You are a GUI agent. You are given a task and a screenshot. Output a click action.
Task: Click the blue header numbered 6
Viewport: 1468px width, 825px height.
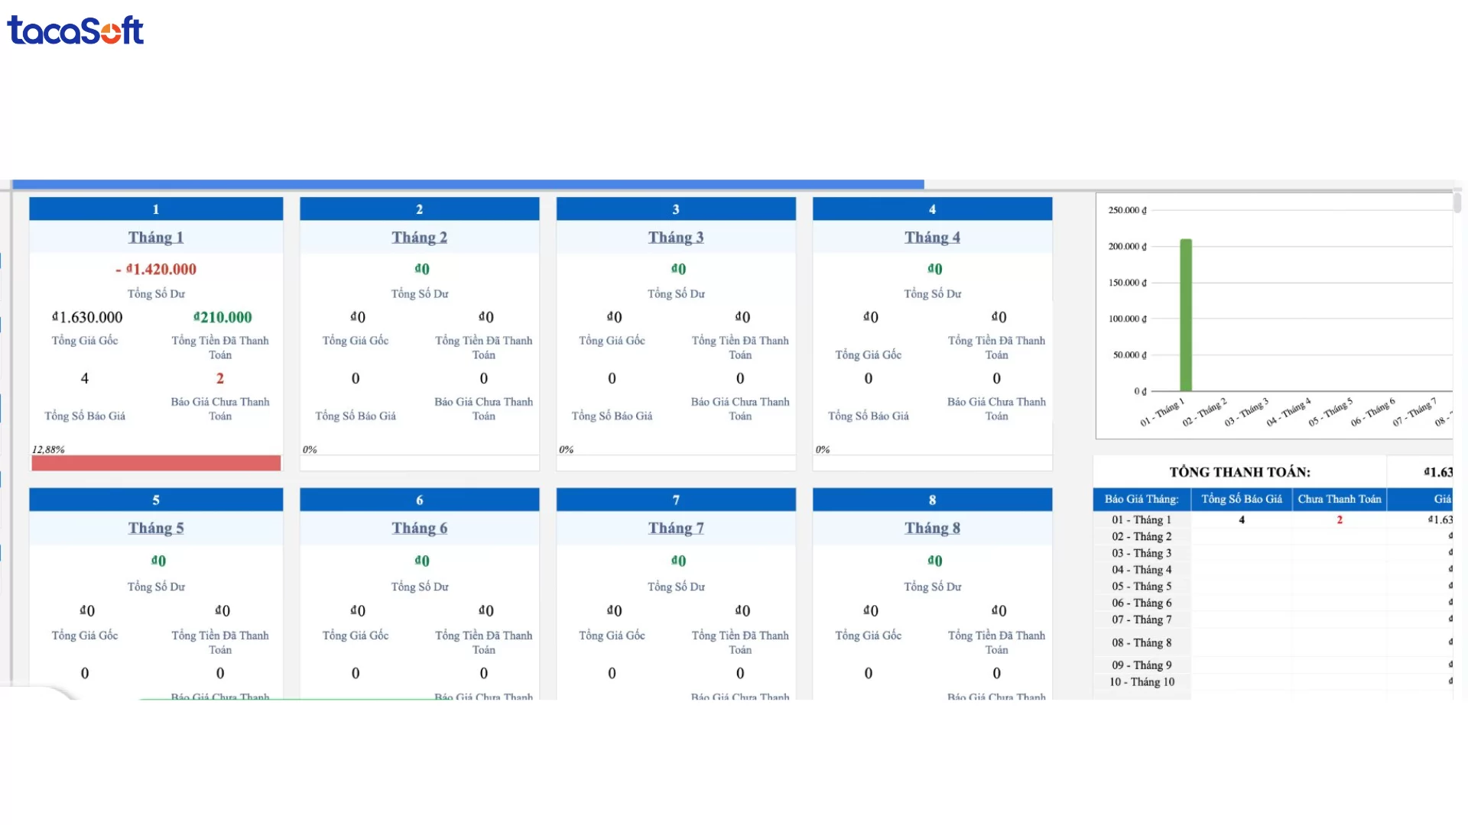click(419, 500)
